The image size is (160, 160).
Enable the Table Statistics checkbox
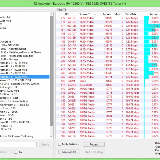[x=60, y=144]
